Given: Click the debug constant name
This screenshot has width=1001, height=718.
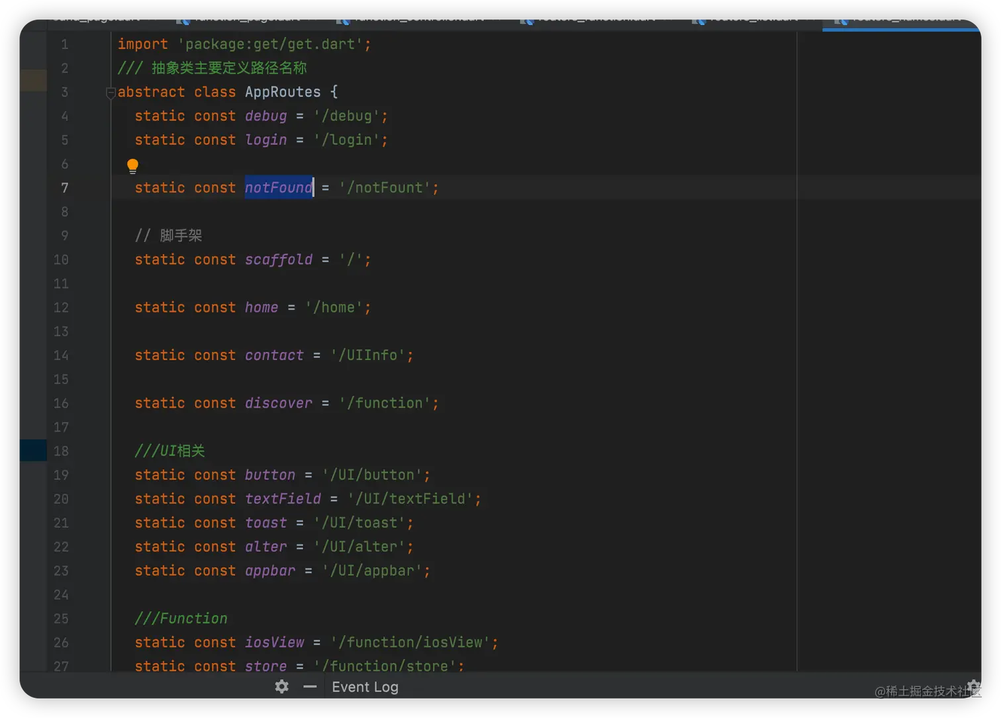Looking at the screenshot, I should tap(266, 116).
